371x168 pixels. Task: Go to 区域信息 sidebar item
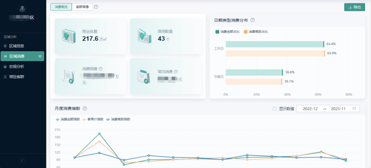click(x=17, y=46)
